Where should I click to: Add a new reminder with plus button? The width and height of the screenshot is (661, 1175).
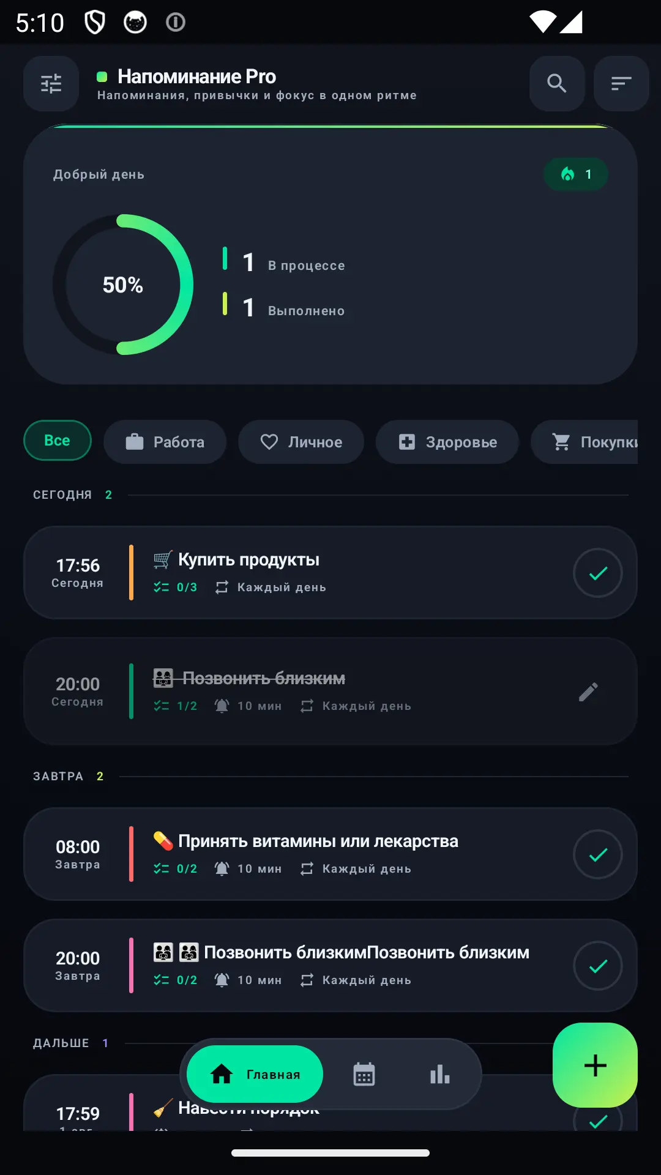595,1065
